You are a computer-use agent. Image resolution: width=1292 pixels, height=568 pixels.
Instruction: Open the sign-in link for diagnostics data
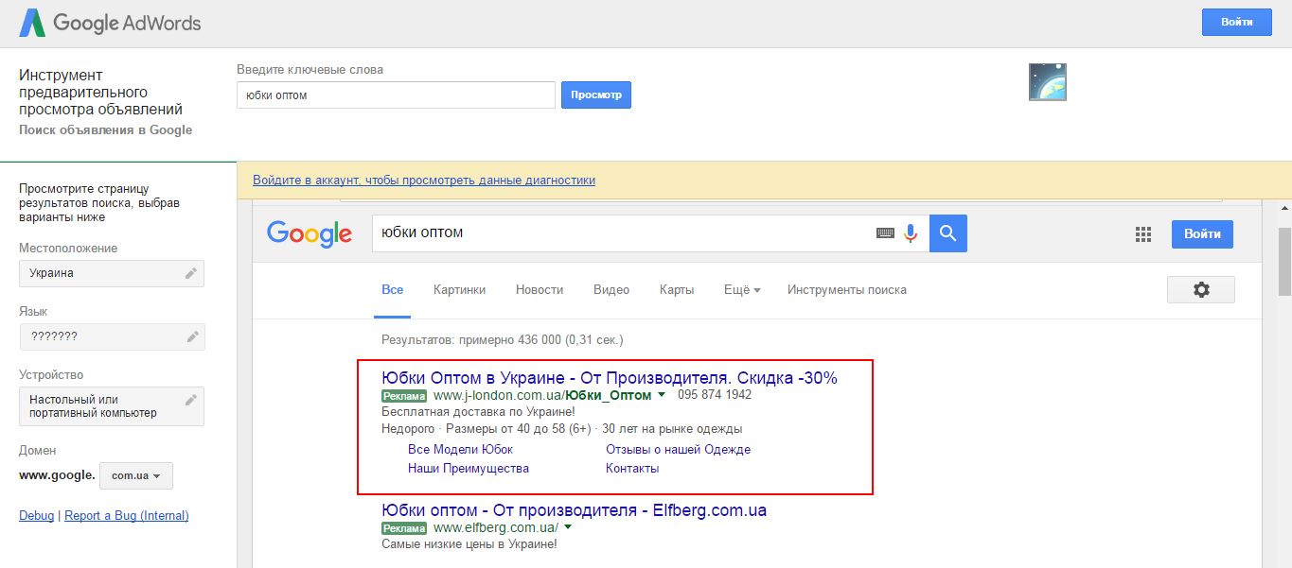[x=424, y=180]
